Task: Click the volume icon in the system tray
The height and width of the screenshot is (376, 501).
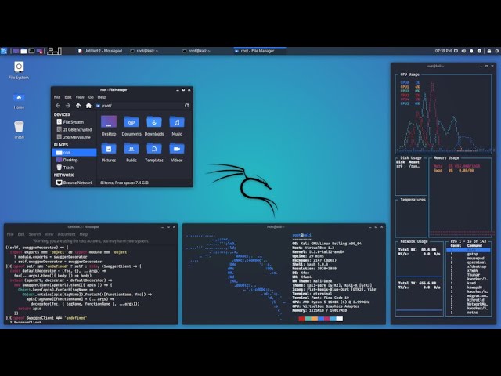Action: click(x=463, y=51)
